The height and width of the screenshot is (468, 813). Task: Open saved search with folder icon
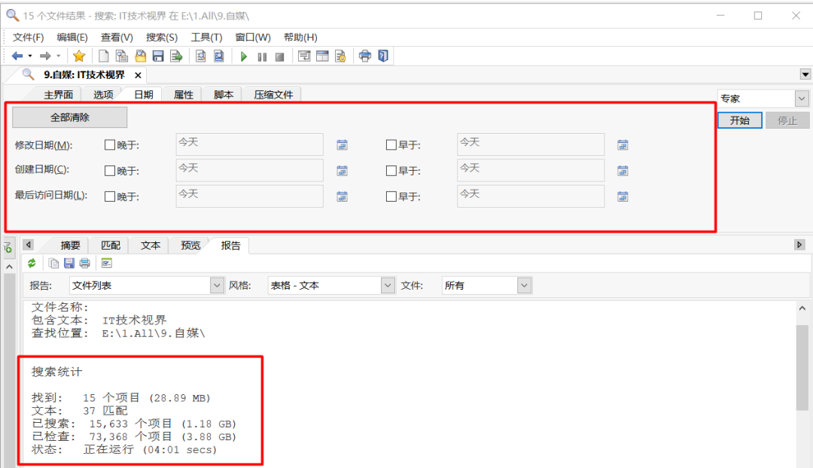141,56
